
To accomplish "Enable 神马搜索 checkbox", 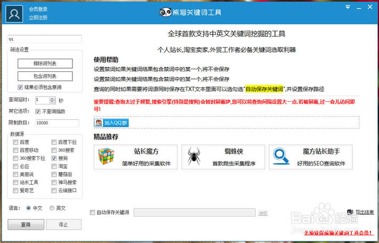I will click(54, 182).
